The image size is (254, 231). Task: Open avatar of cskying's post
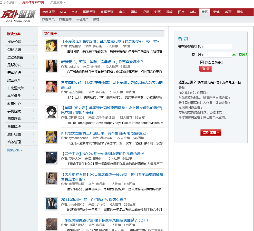pos(51,66)
